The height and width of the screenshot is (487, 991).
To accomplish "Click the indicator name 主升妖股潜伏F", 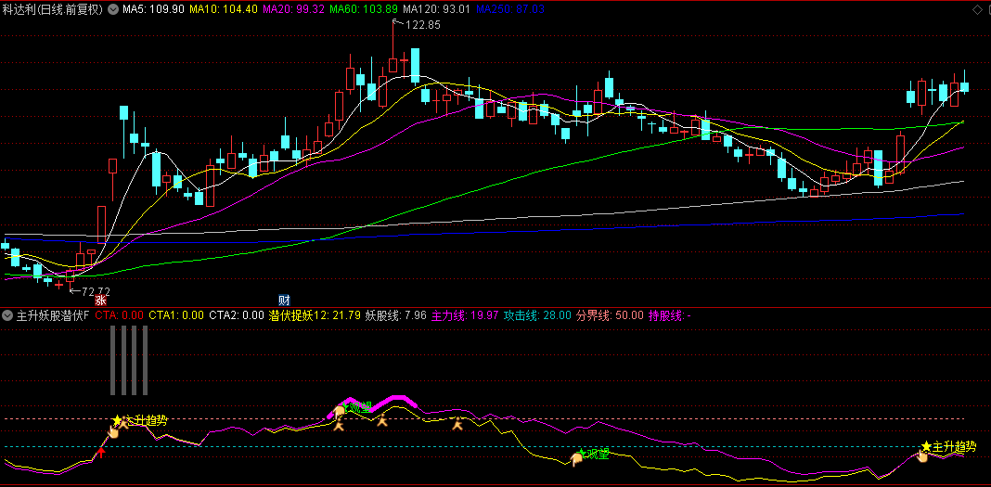I will tap(53, 314).
